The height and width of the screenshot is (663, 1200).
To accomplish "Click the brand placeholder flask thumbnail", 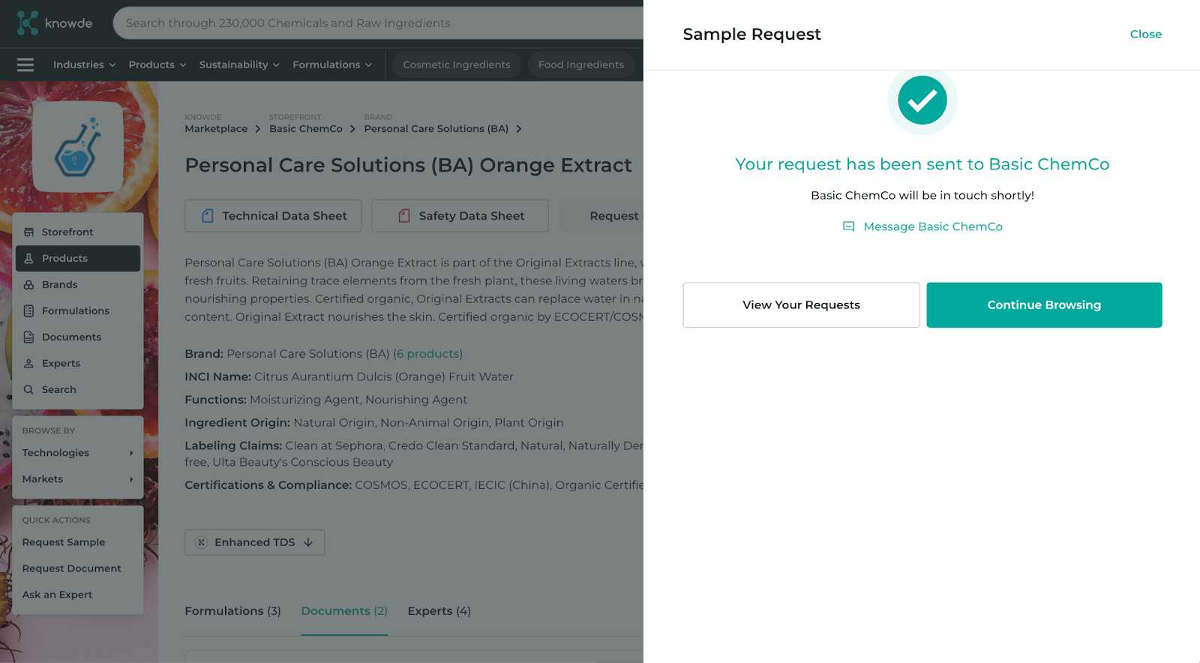I will 77,147.
